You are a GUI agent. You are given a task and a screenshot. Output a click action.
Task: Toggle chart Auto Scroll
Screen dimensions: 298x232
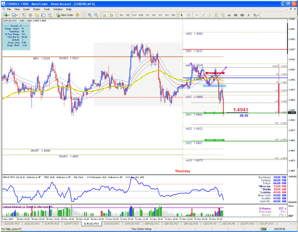click(105, 15)
